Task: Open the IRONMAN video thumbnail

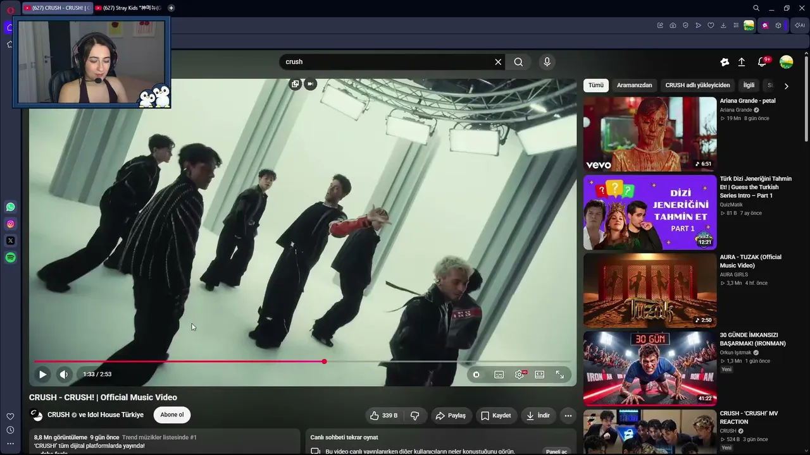Action: 650,368
